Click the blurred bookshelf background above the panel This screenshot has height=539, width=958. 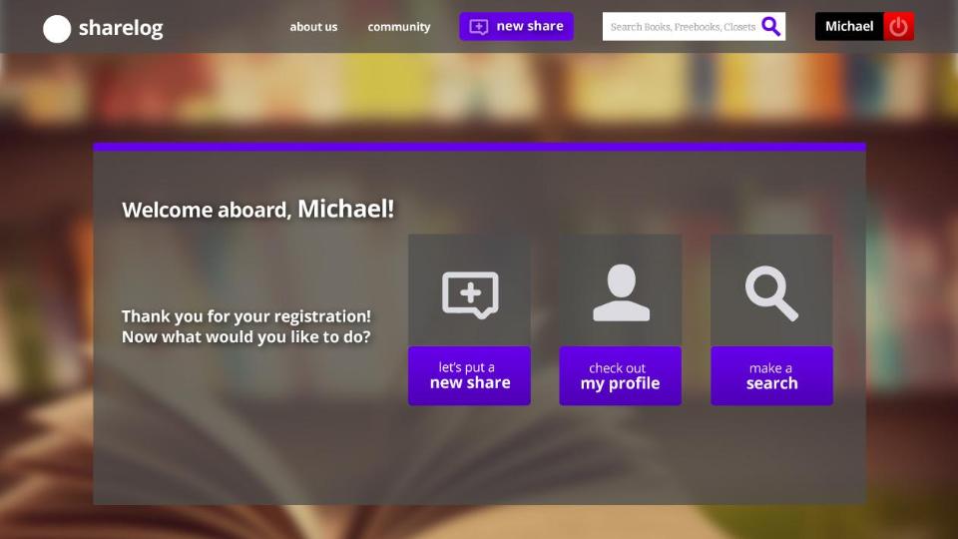[479, 95]
